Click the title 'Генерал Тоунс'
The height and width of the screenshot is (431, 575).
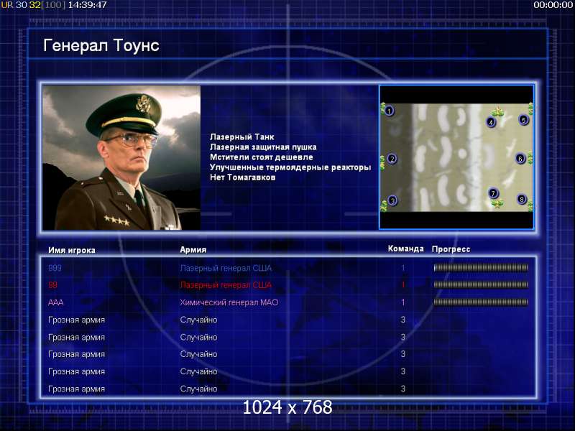(101, 46)
